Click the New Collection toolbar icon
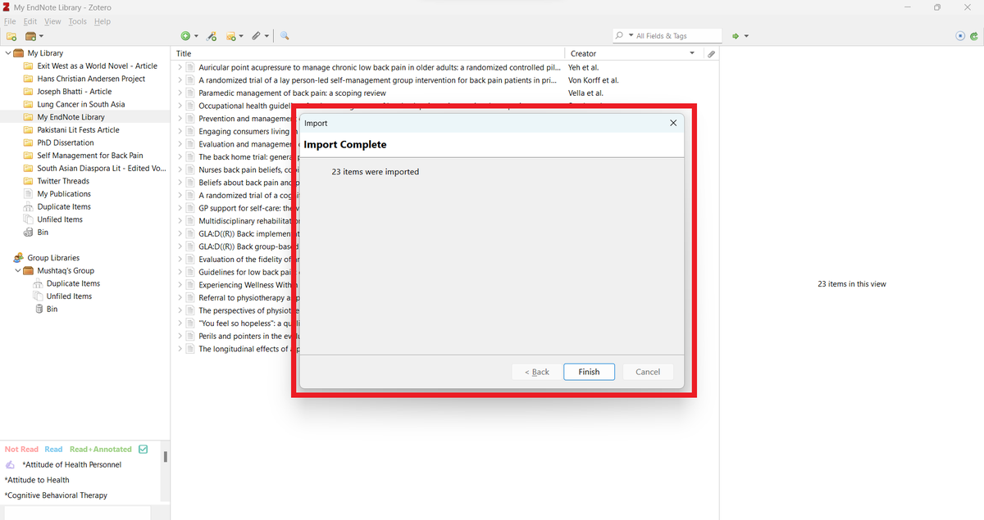The height and width of the screenshot is (520, 984). click(x=11, y=36)
